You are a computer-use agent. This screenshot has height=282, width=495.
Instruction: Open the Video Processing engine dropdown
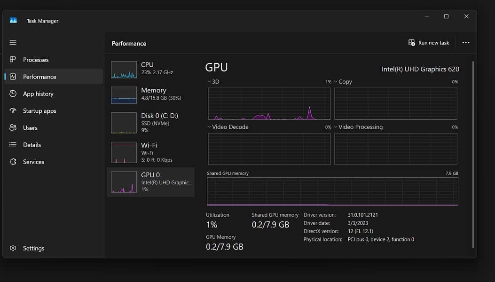pyautogui.click(x=336, y=127)
